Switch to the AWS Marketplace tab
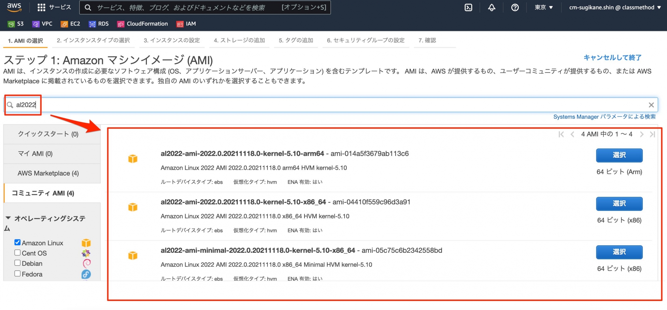 [x=48, y=173]
